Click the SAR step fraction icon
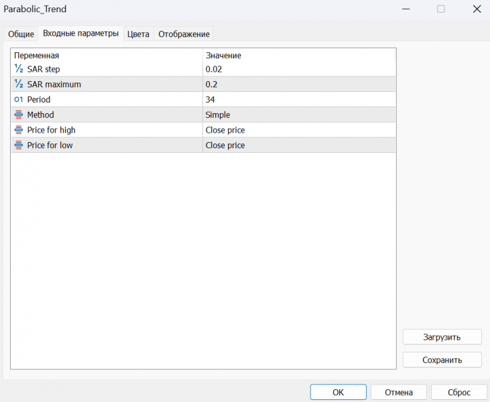The width and height of the screenshot is (490, 402). click(x=18, y=69)
